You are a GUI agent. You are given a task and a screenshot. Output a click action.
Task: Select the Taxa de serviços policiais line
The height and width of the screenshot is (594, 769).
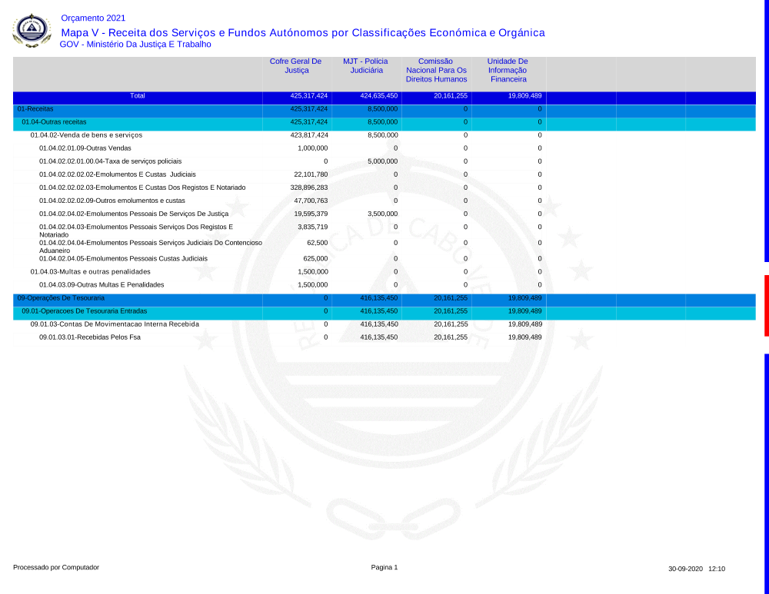(110, 161)
